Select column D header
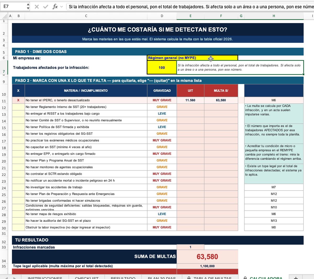This screenshot has height=279, width=314. pyautogui.click(x=162, y=16)
